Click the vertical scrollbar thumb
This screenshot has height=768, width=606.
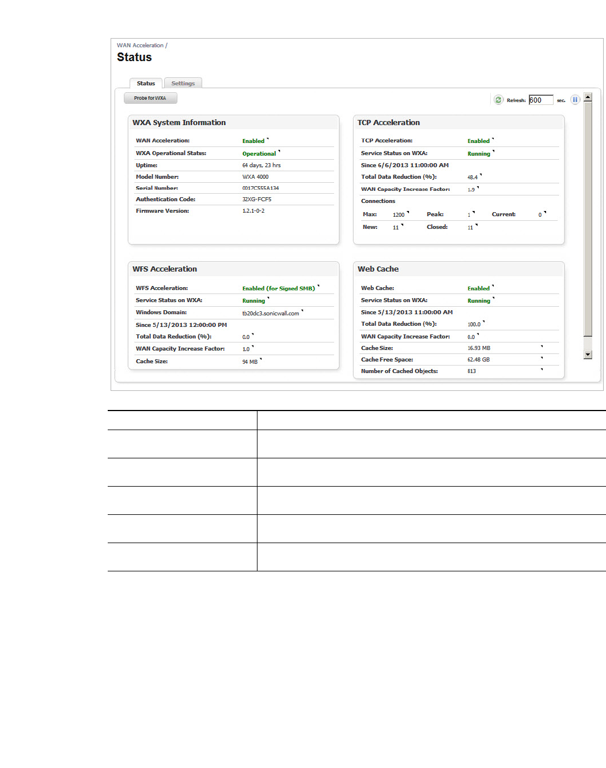(x=588, y=219)
